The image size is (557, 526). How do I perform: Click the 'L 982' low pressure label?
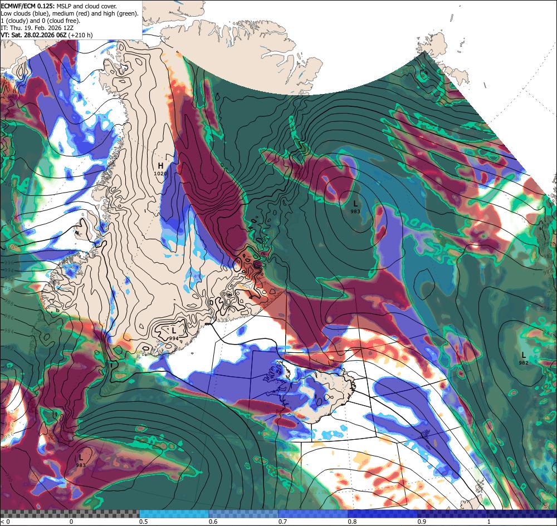coord(523,358)
